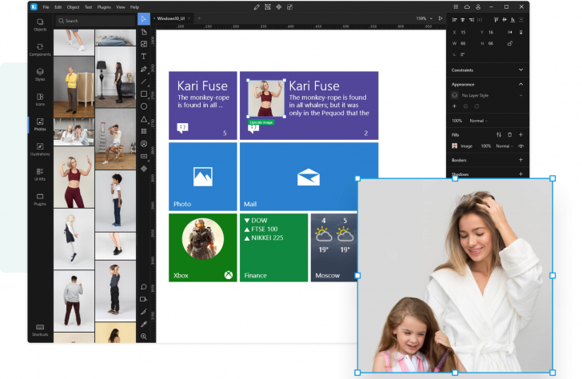Screen dimensions: 582x379
Task: Open the zoom level dropdown
Action: (425, 18)
